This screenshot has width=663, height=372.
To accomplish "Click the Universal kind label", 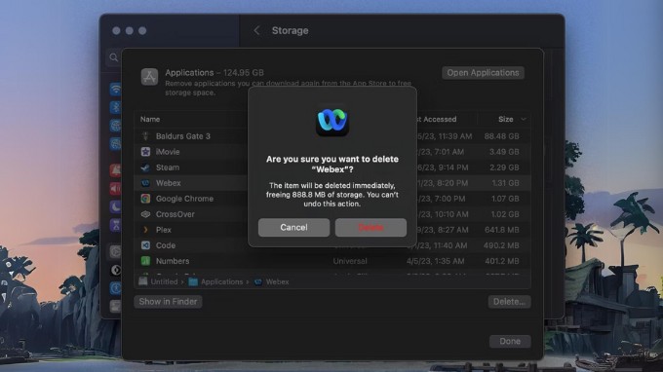I will [350, 261].
